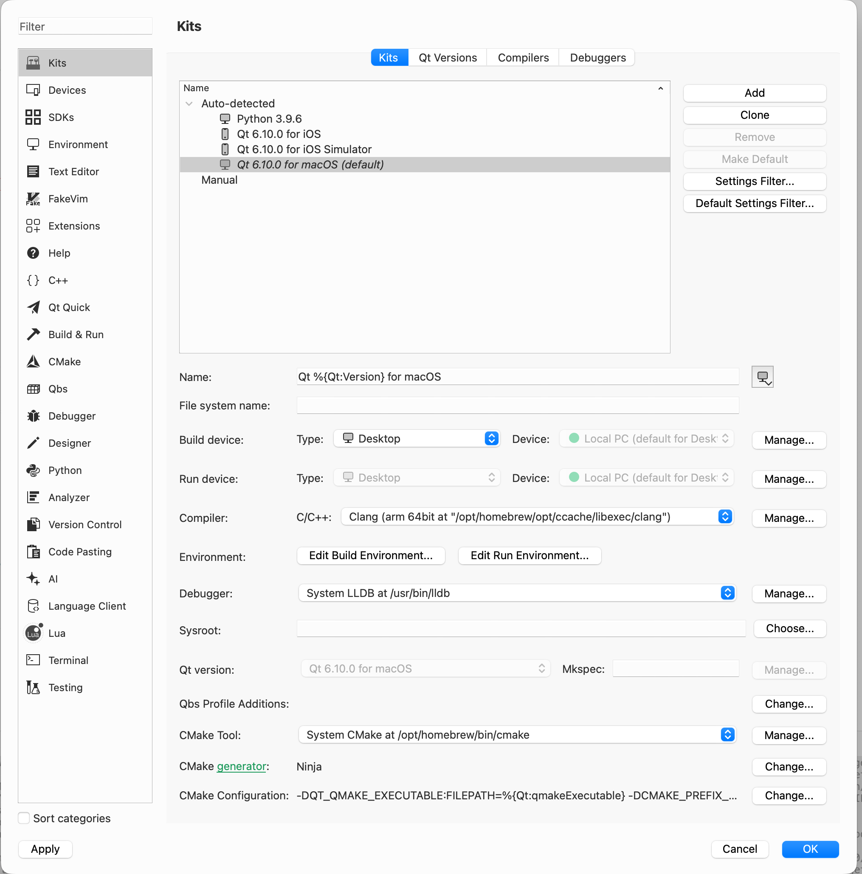Open the C/C++ Compiler dropdown

point(538,517)
